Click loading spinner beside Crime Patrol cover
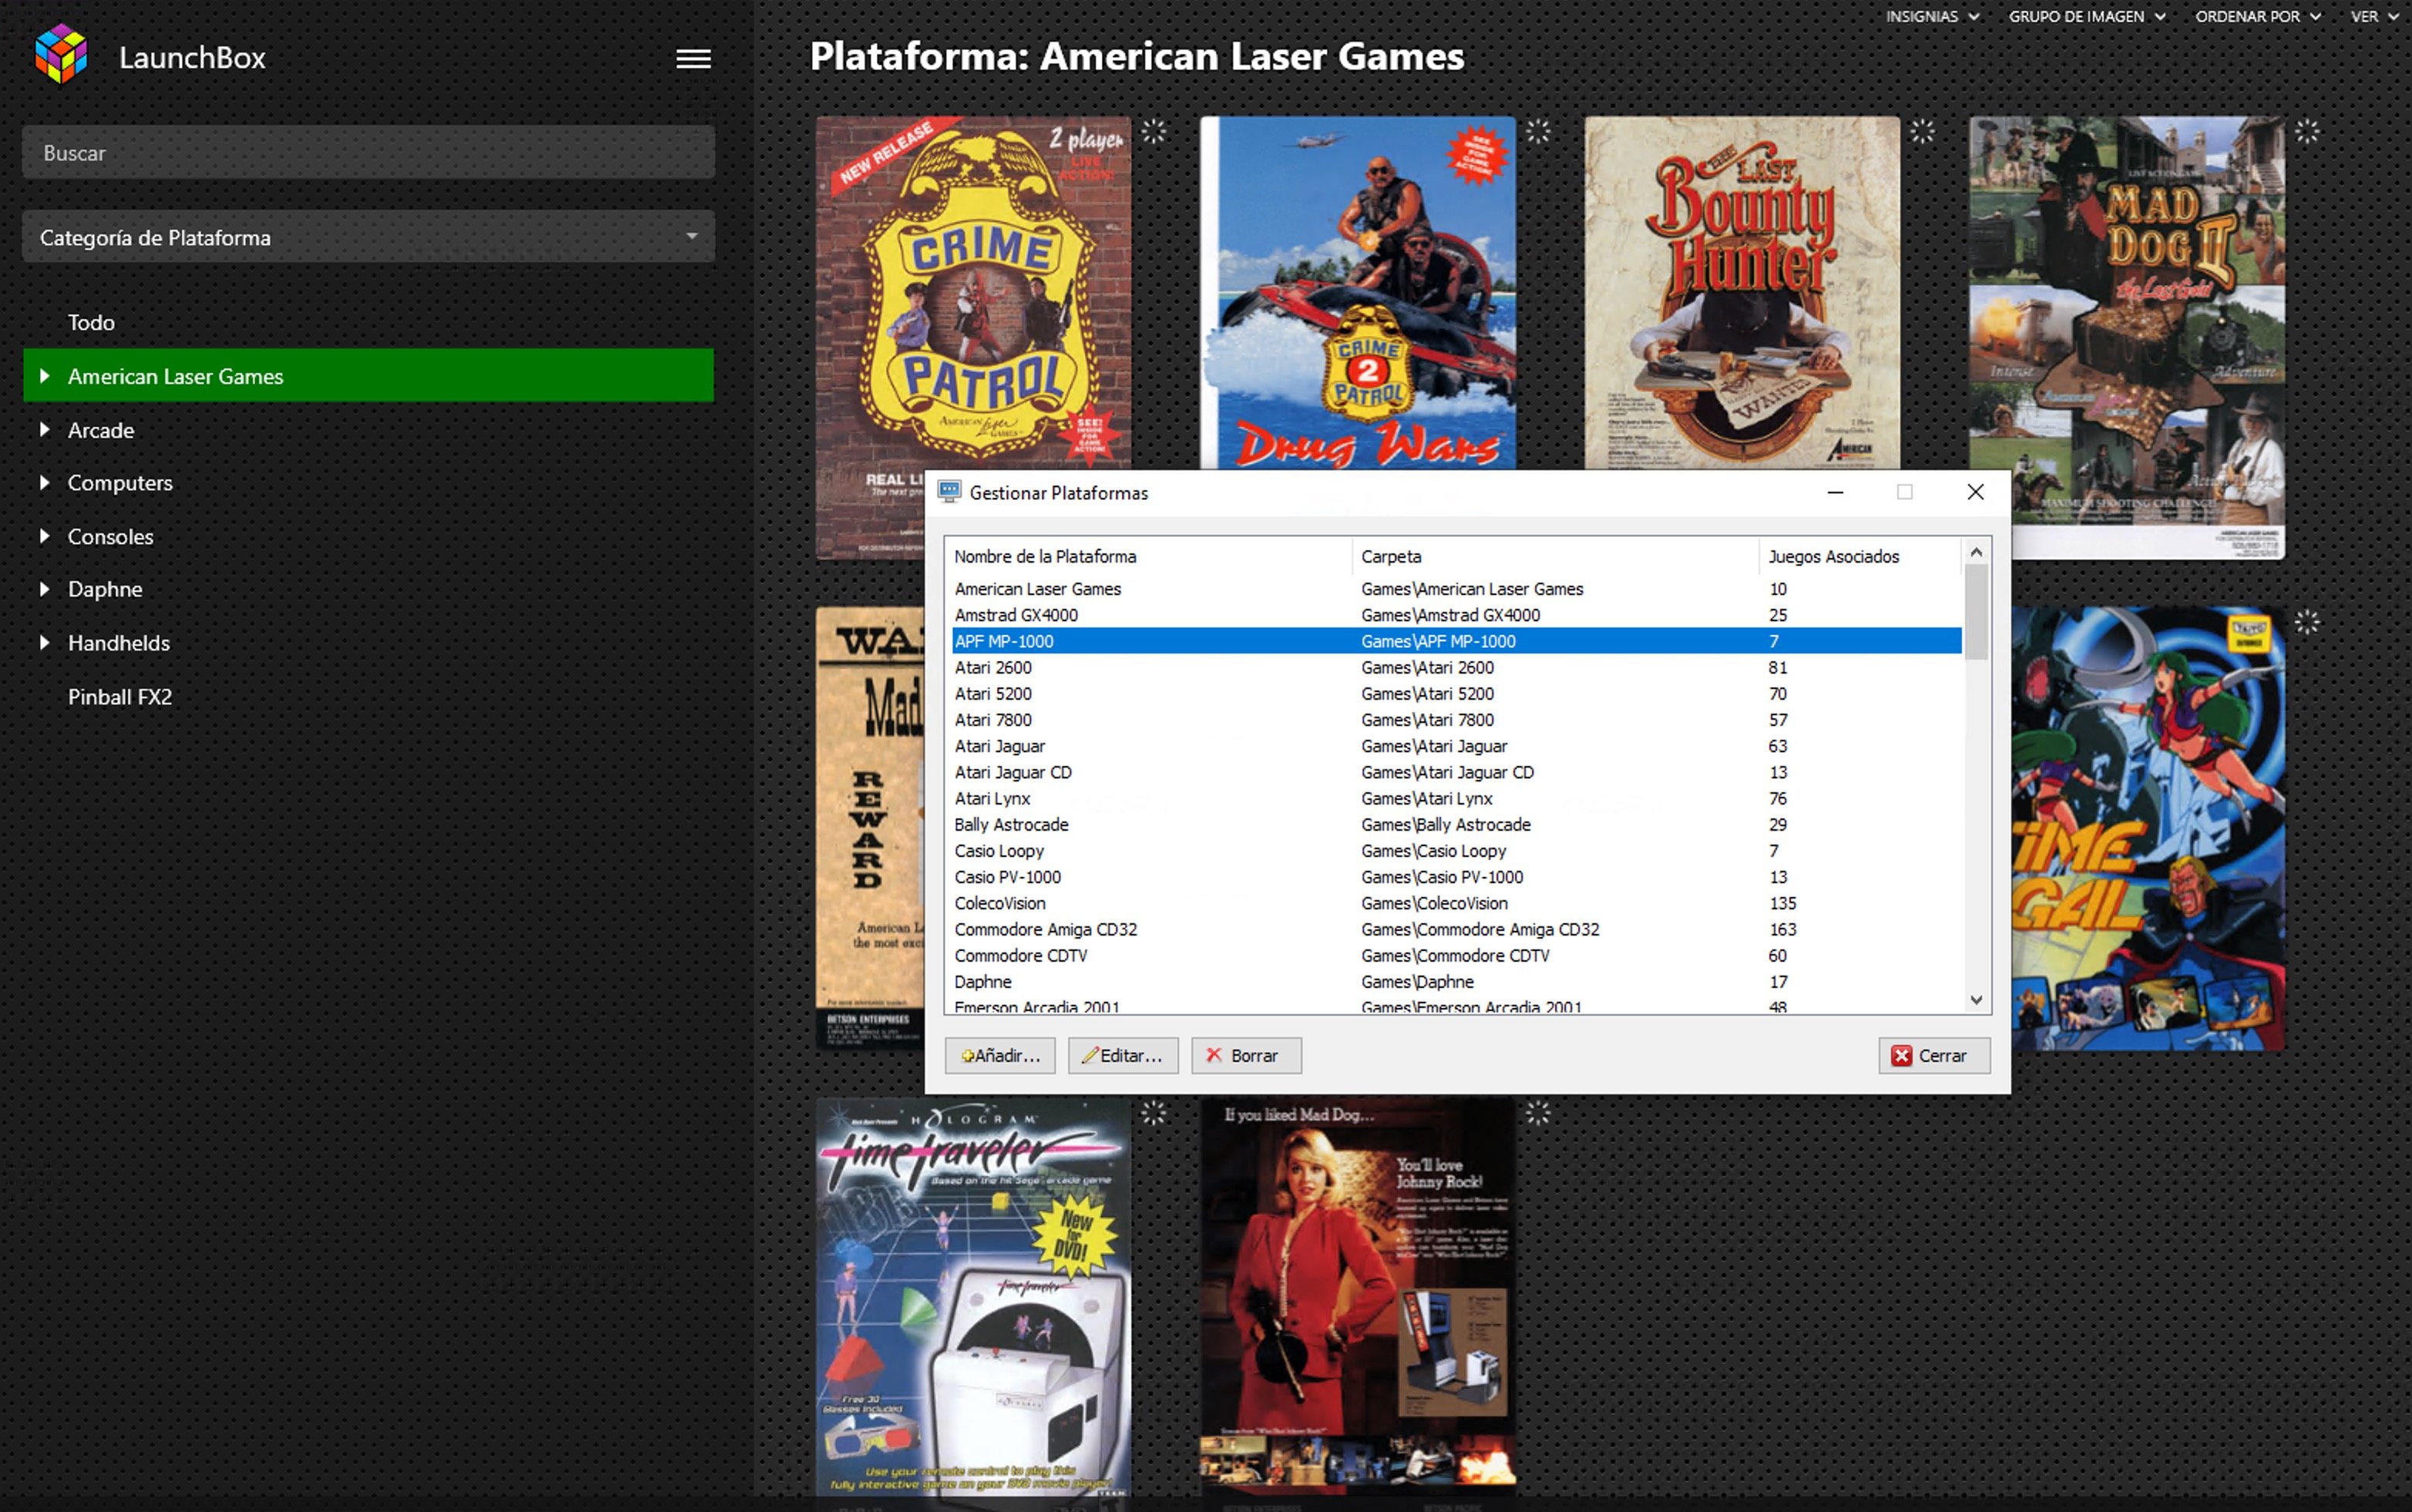 (1154, 131)
